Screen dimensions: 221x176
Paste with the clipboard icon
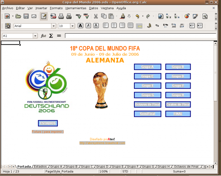[x=111, y=16]
